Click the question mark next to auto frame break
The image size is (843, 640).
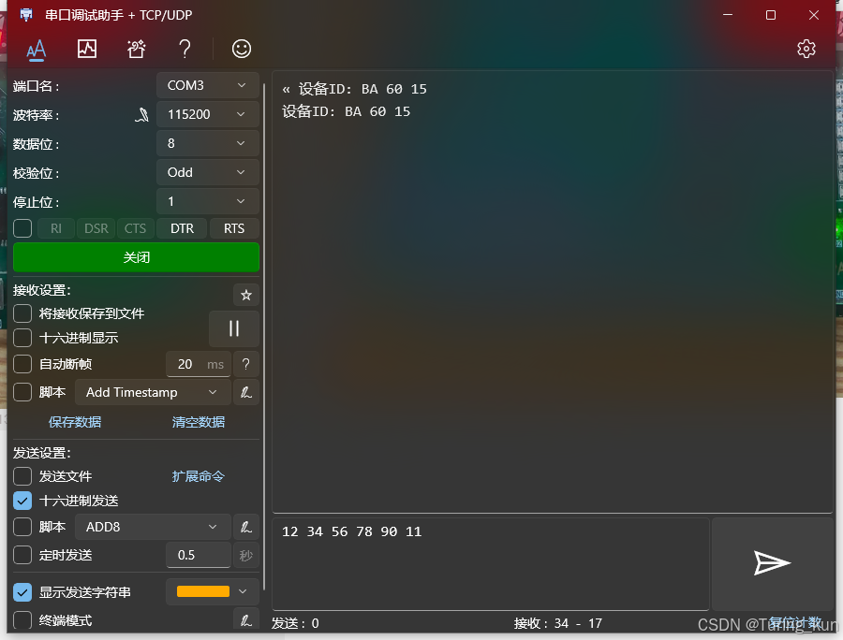(246, 364)
